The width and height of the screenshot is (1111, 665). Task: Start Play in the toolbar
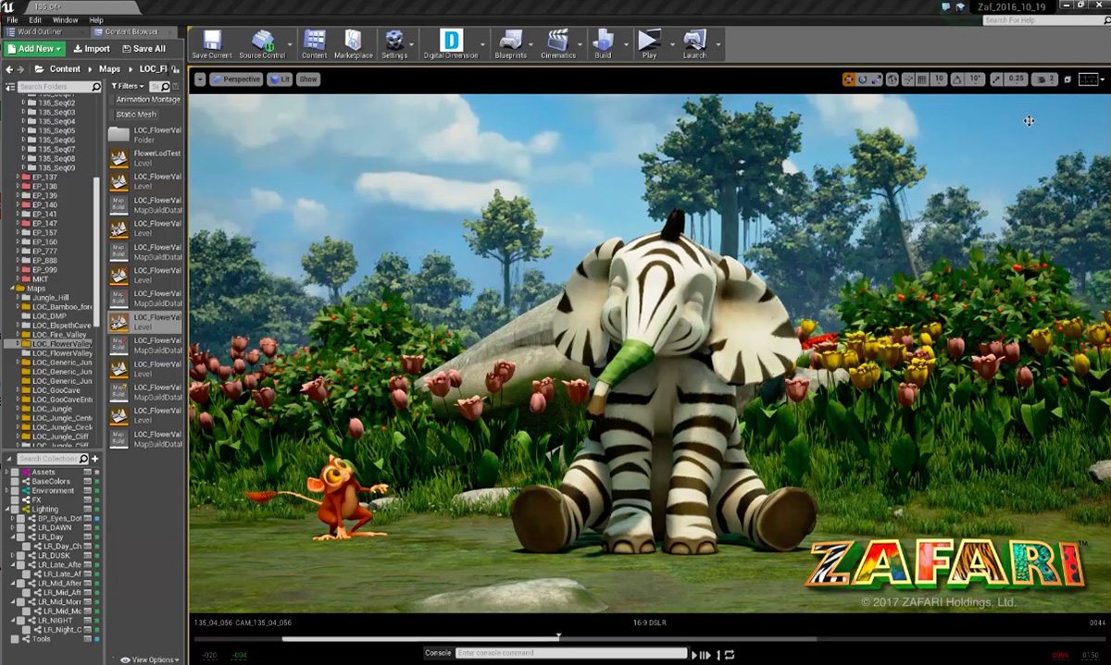tap(649, 41)
